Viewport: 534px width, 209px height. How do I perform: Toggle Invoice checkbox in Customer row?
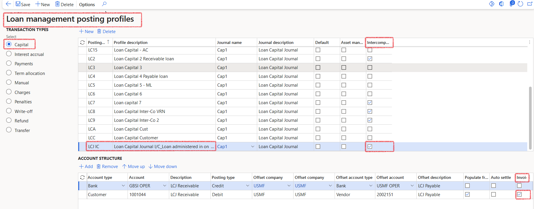pyautogui.click(x=519, y=194)
